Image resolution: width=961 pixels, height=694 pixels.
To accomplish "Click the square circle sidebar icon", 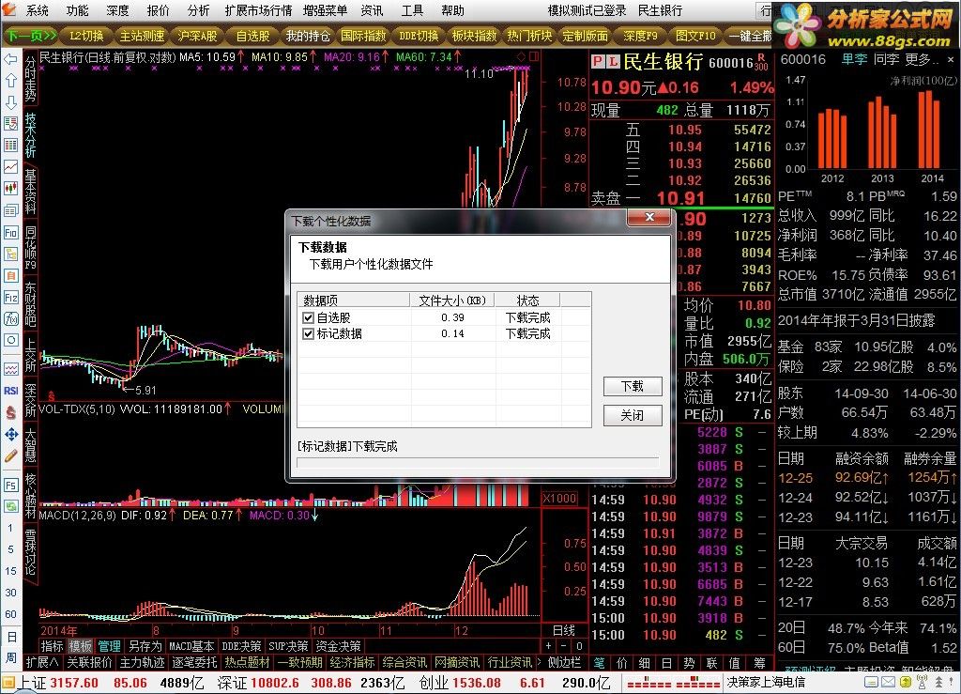I will tap(10, 340).
